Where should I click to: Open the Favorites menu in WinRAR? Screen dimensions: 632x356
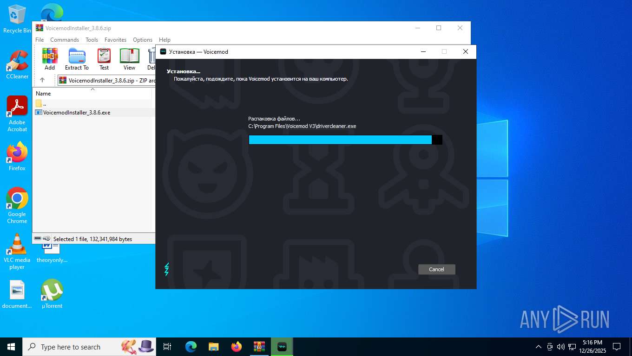point(115,40)
